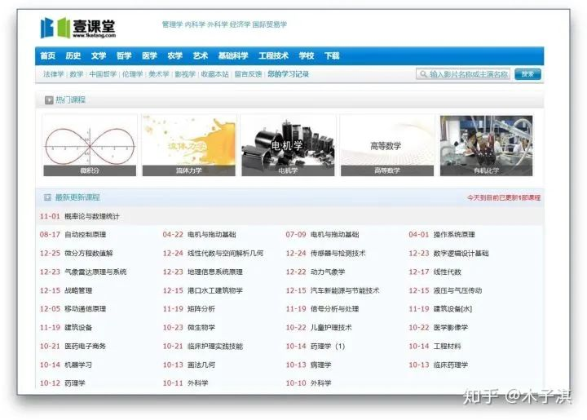This screenshot has height=420, width=587.
Task: Open the 工程技术 navigation tab
Action: (274, 55)
